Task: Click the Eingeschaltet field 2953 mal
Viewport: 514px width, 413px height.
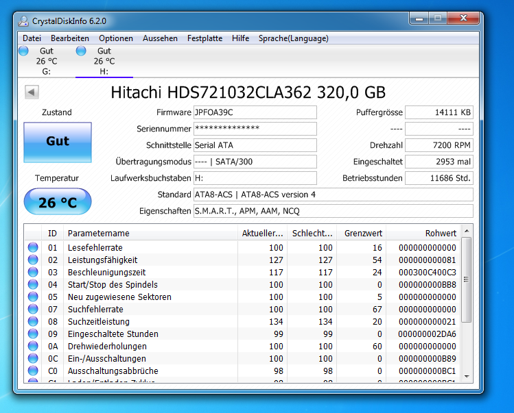Action: (x=439, y=162)
